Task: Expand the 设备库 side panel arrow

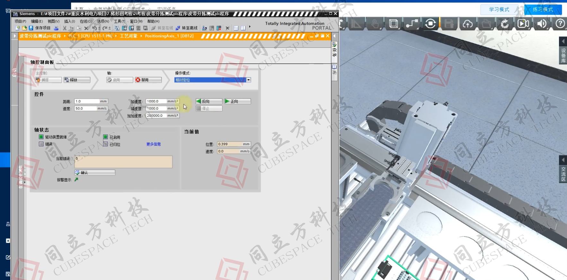Action: [x=563, y=41]
